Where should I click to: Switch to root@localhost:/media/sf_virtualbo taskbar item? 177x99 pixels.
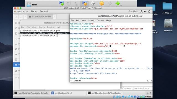105,93
